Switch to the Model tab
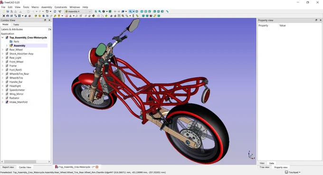This screenshot has height=175, width=323. (x=5, y=25)
